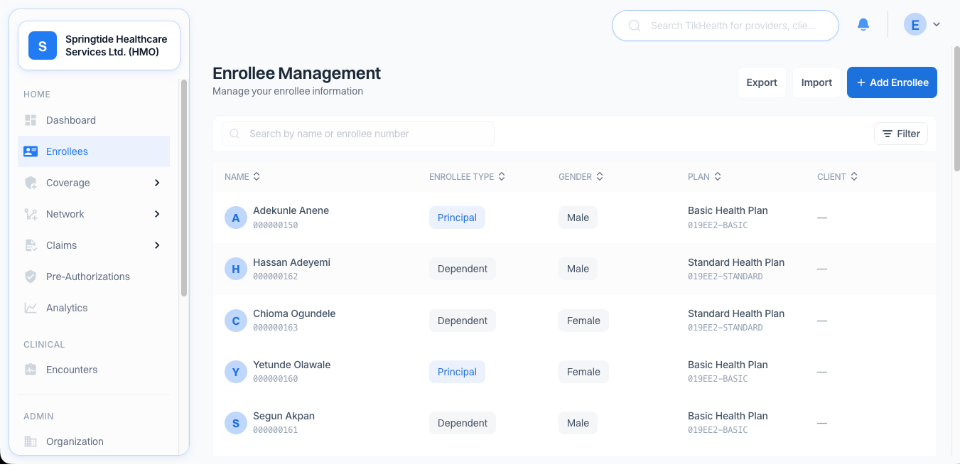Viewport: 960px width, 472px height.
Task: Click the name Hassan Adeyemi
Action: (291, 262)
